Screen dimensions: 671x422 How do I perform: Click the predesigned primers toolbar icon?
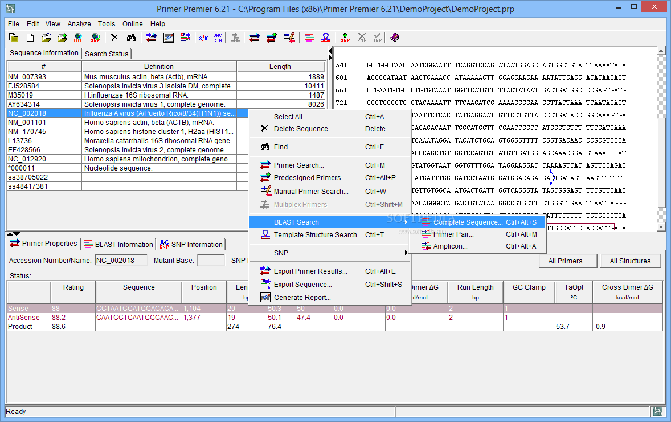tap(271, 38)
